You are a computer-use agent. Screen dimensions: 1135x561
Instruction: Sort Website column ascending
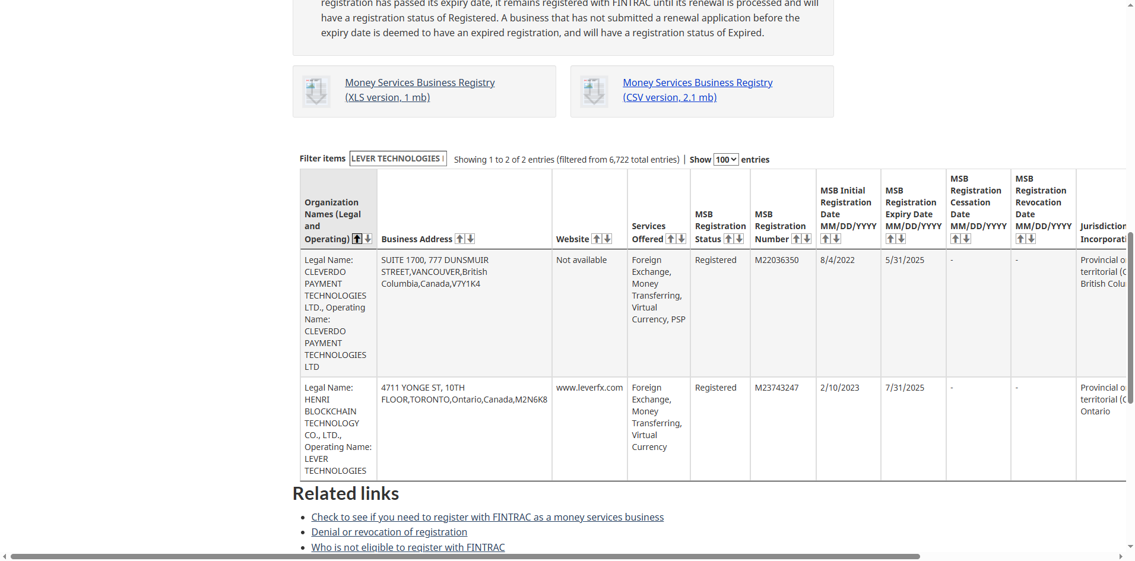pos(597,239)
